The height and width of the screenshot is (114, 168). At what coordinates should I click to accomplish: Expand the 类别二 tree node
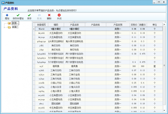click(5, 27)
